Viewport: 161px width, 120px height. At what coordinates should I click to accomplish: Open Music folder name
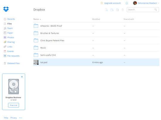click(43, 48)
